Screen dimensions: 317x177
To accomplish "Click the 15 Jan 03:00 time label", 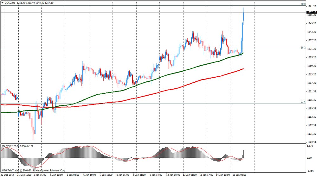I will tap(240, 174).
